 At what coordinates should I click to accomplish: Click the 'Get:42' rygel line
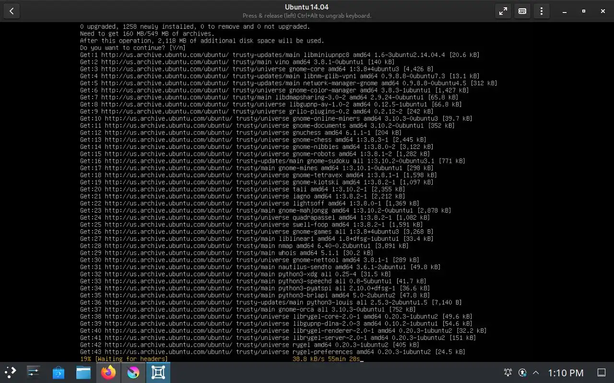(249, 345)
